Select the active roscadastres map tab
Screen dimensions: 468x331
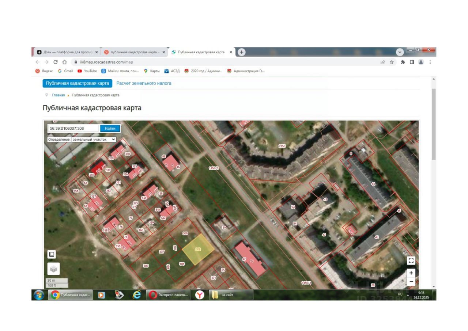point(201,52)
